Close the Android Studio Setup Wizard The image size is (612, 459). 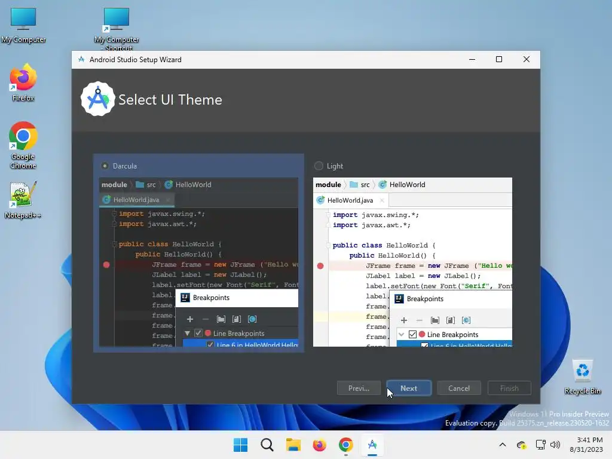click(527, 59)
